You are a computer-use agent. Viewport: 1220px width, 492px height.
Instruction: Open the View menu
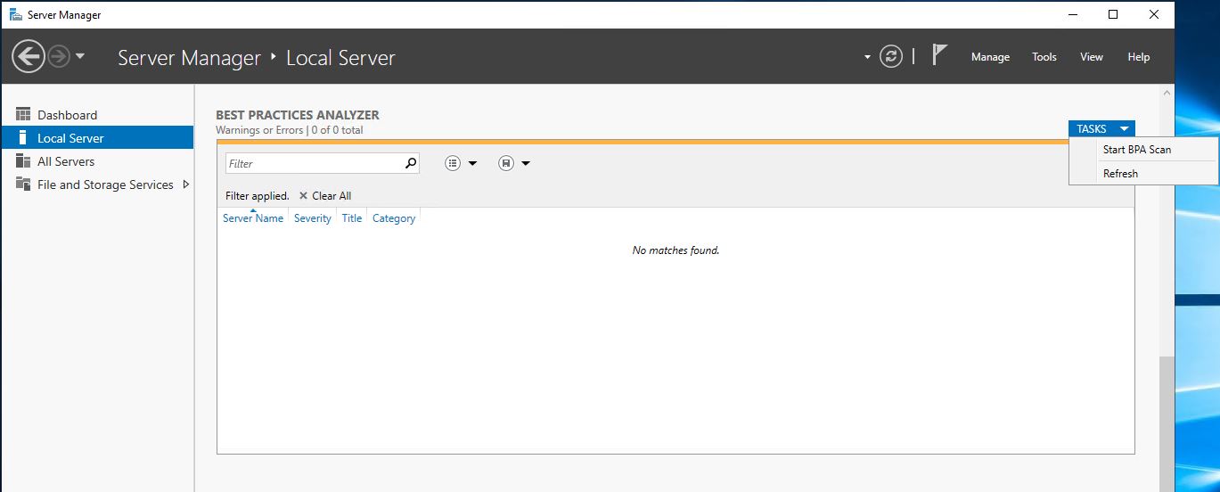point(1092,57)
